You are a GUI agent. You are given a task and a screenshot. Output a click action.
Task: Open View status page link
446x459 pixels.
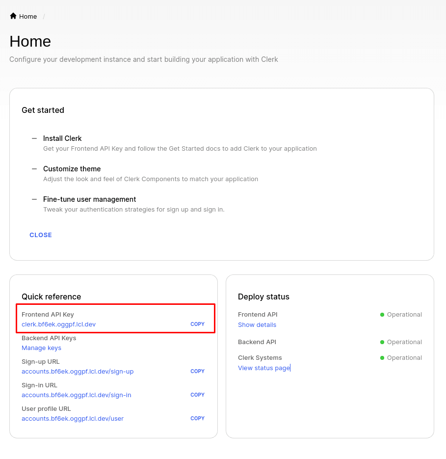tap(264, 368)
